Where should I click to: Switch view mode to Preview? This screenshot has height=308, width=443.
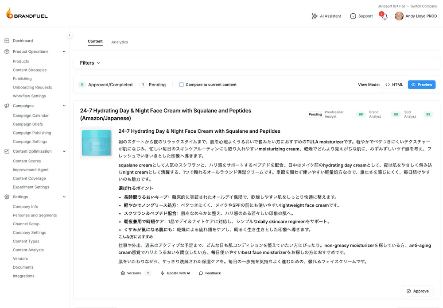coord(422,85)
